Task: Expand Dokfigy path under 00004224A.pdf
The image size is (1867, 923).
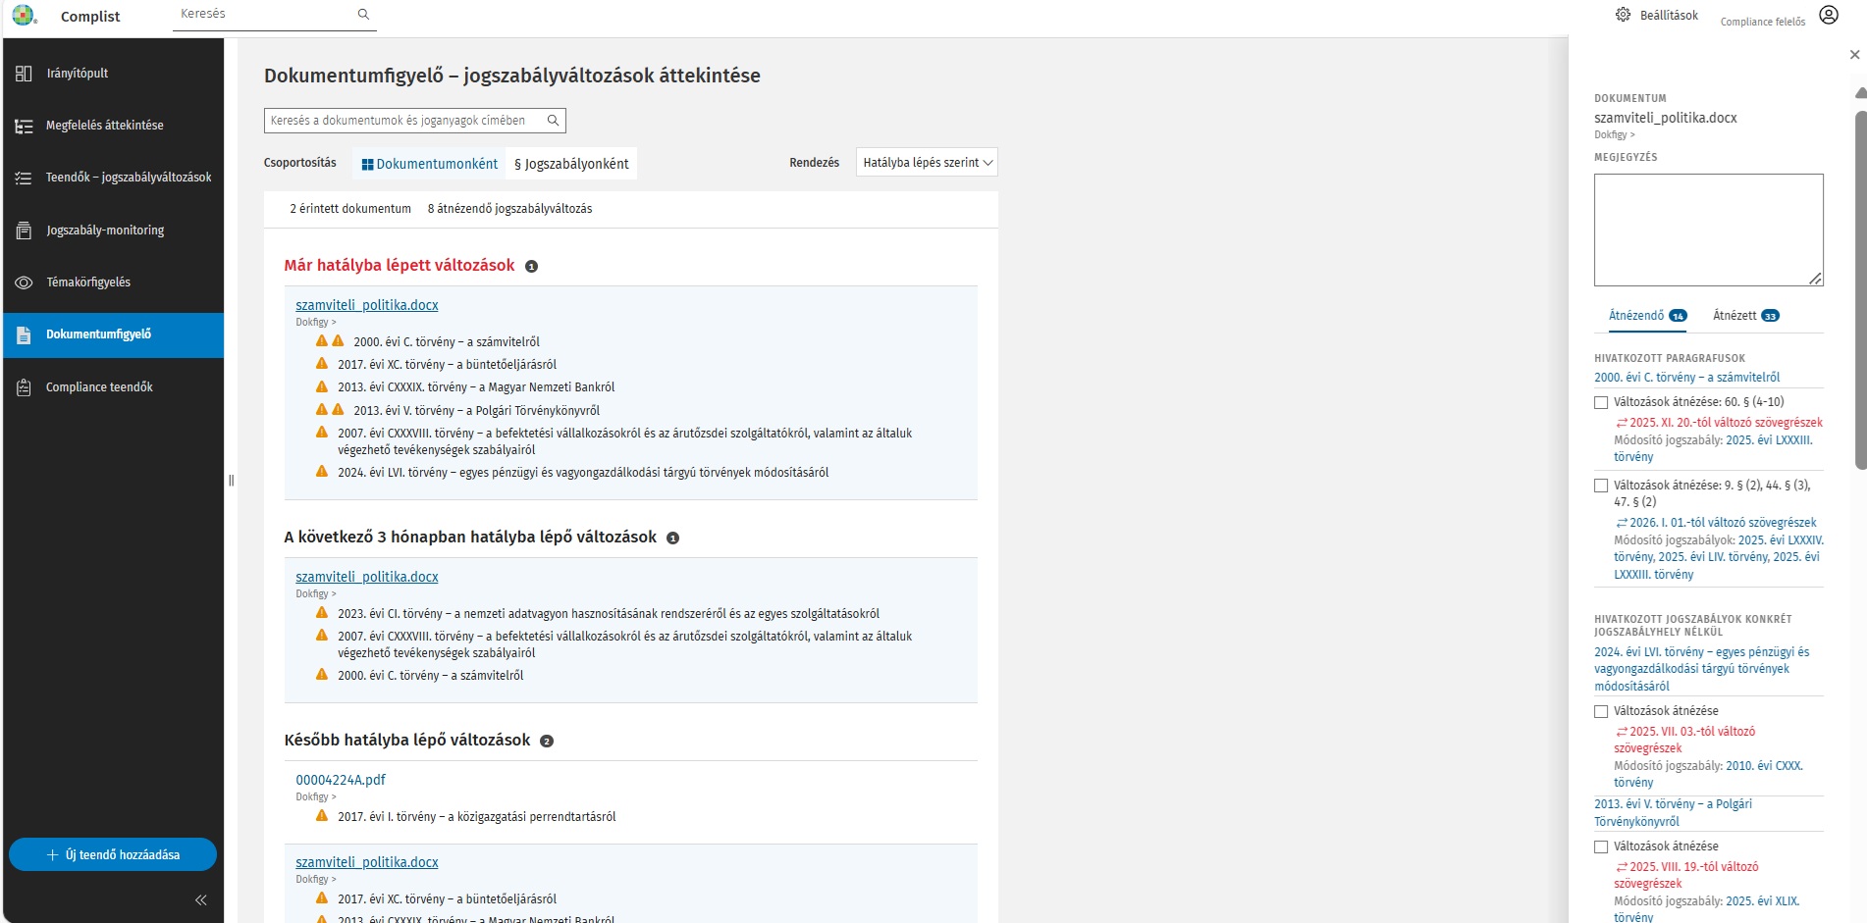Action: click(315, 796)
